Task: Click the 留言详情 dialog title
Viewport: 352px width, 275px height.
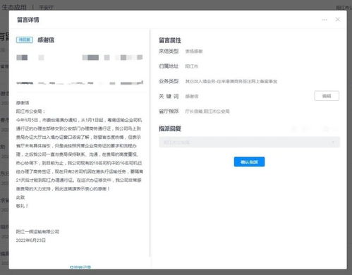Action: pyautogui.click(x=28, y=20)
